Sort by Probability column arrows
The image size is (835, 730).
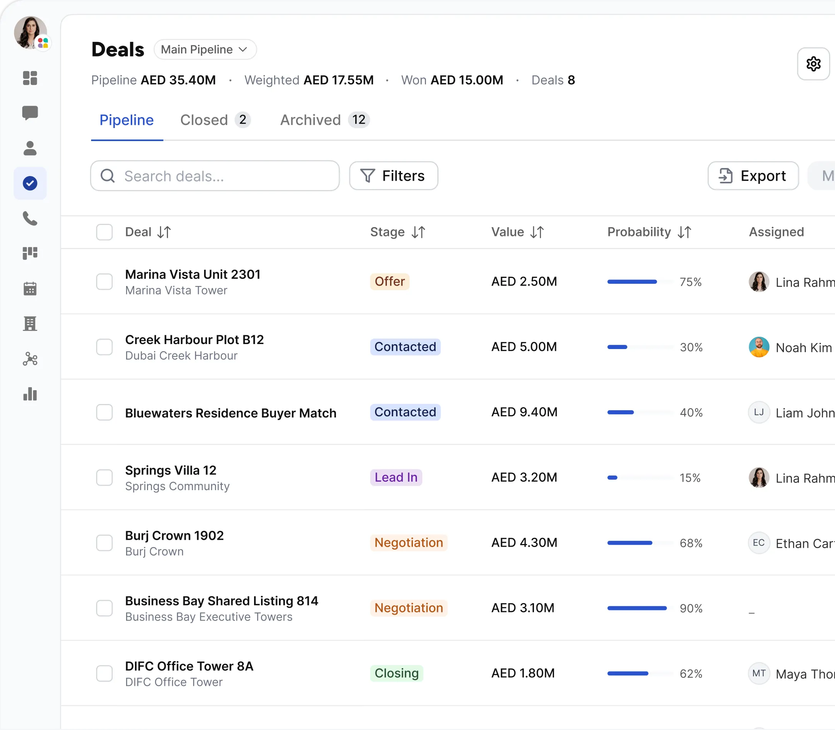pos(685,232)
